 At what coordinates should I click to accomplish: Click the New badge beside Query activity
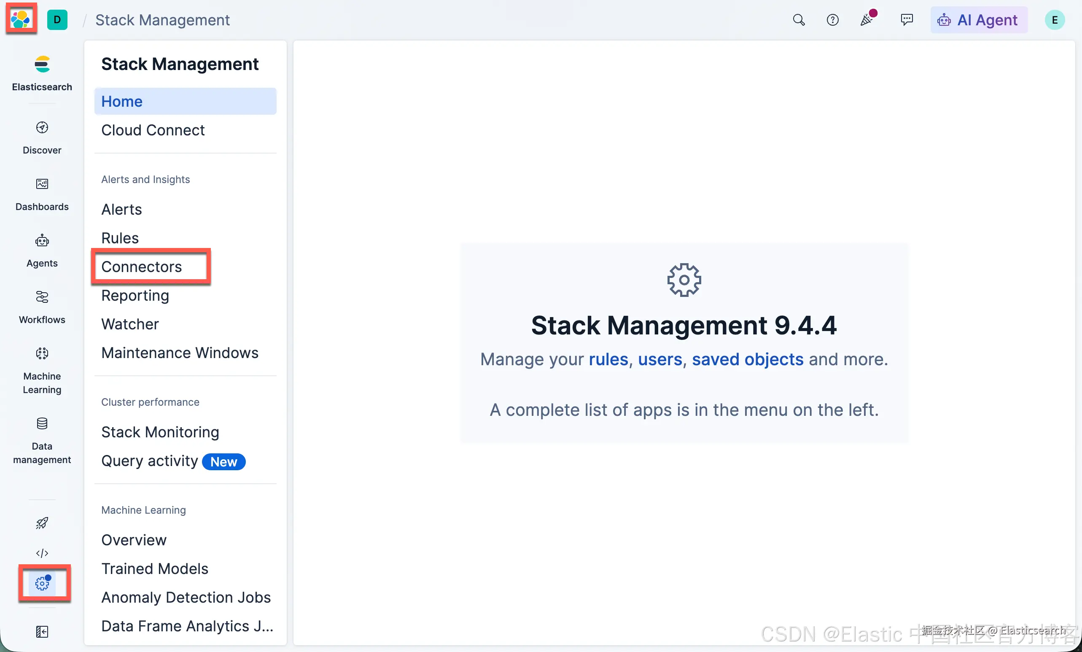pos(223,461)
